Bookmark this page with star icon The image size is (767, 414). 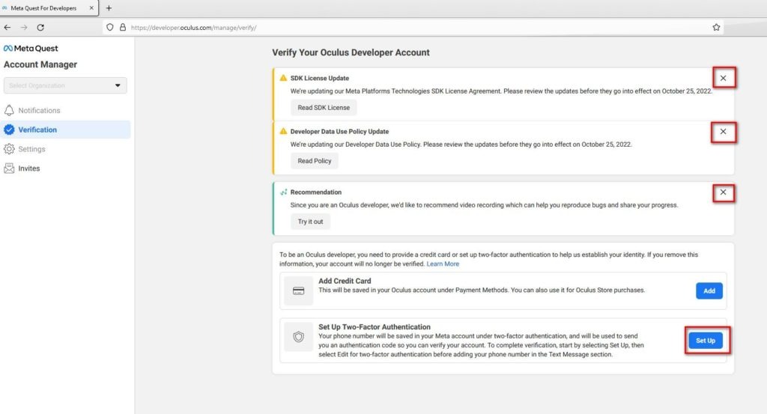tap(716, 27)
